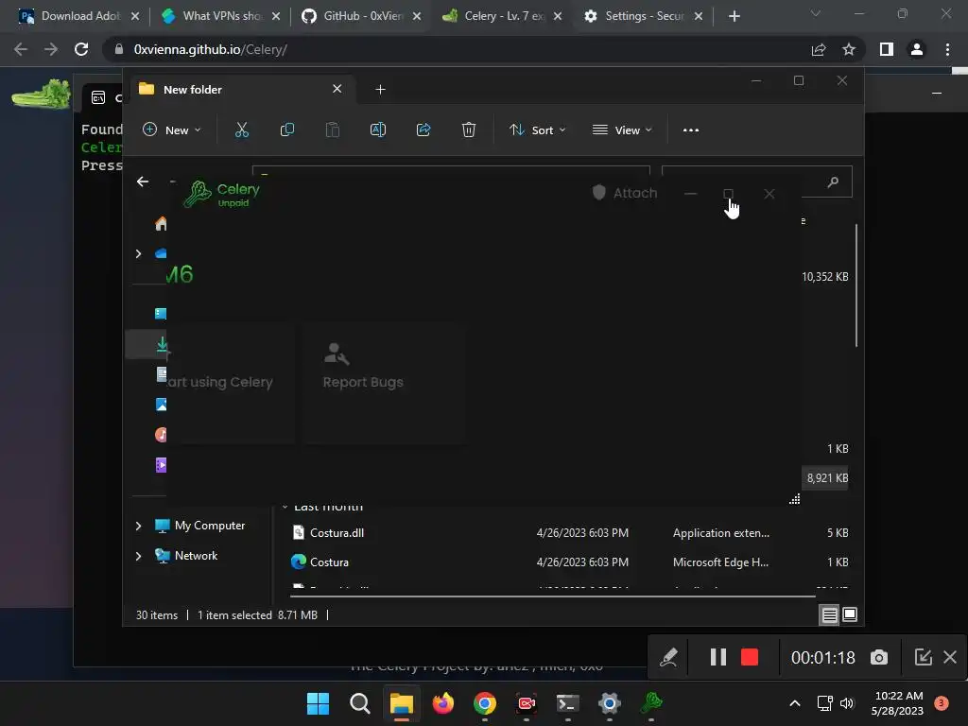Image resolution: width=968 pixels, height=726 pixels.
Task: Open Windows Start menu
Action: click(x=318, y=703)
